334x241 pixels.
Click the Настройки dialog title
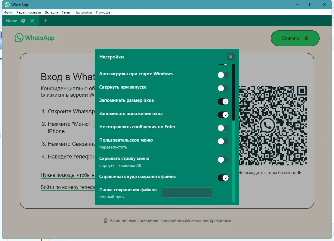pos(111,57)
